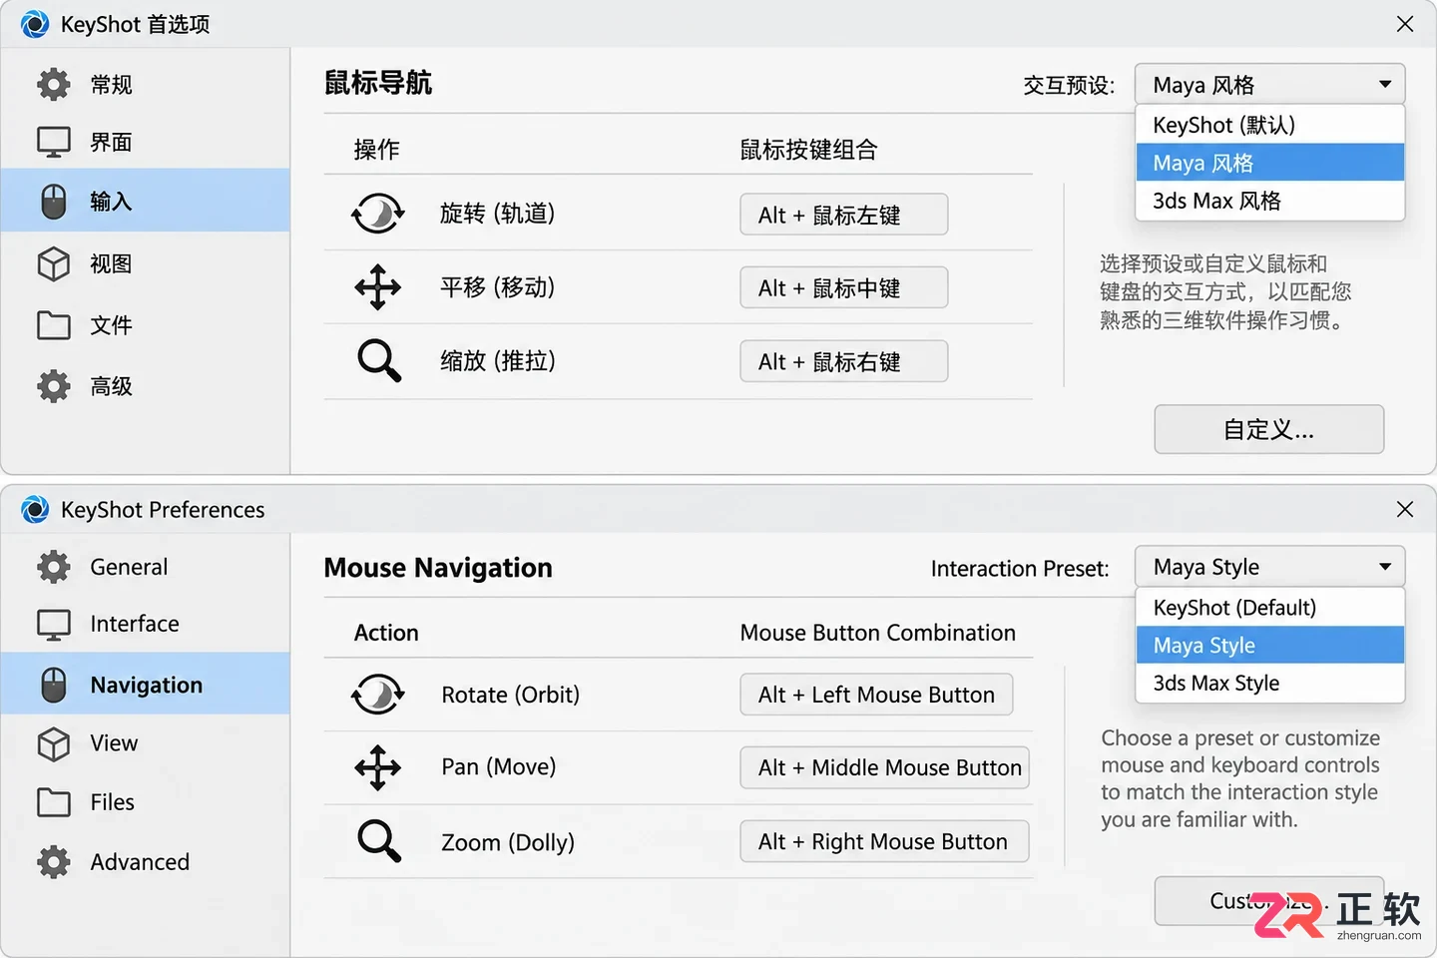This screenshot has width=1437, height=958.
Task: Click the Alt + 鼠标中键 binding field
Action: [x=844, y=287]
